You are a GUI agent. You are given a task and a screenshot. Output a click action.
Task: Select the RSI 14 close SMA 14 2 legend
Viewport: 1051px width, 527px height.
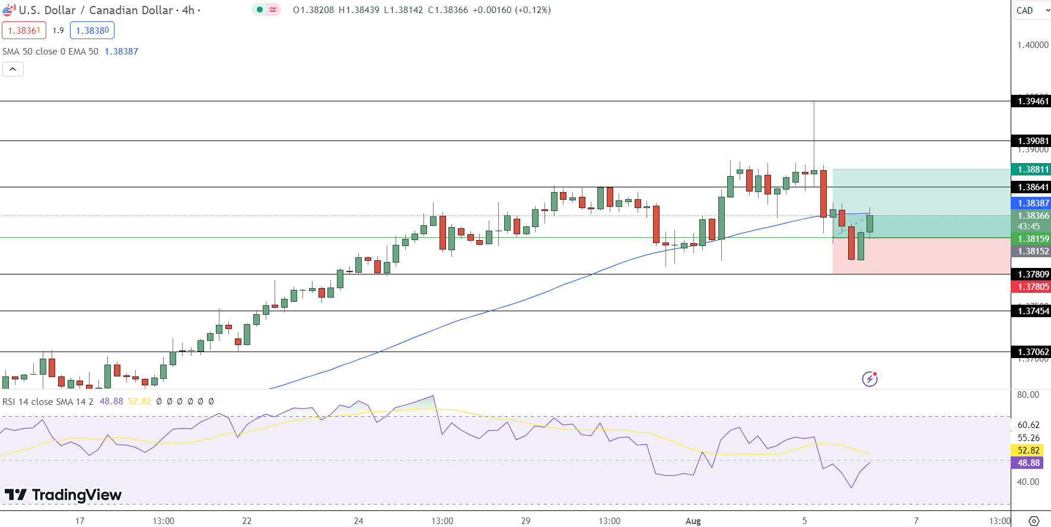48,401
